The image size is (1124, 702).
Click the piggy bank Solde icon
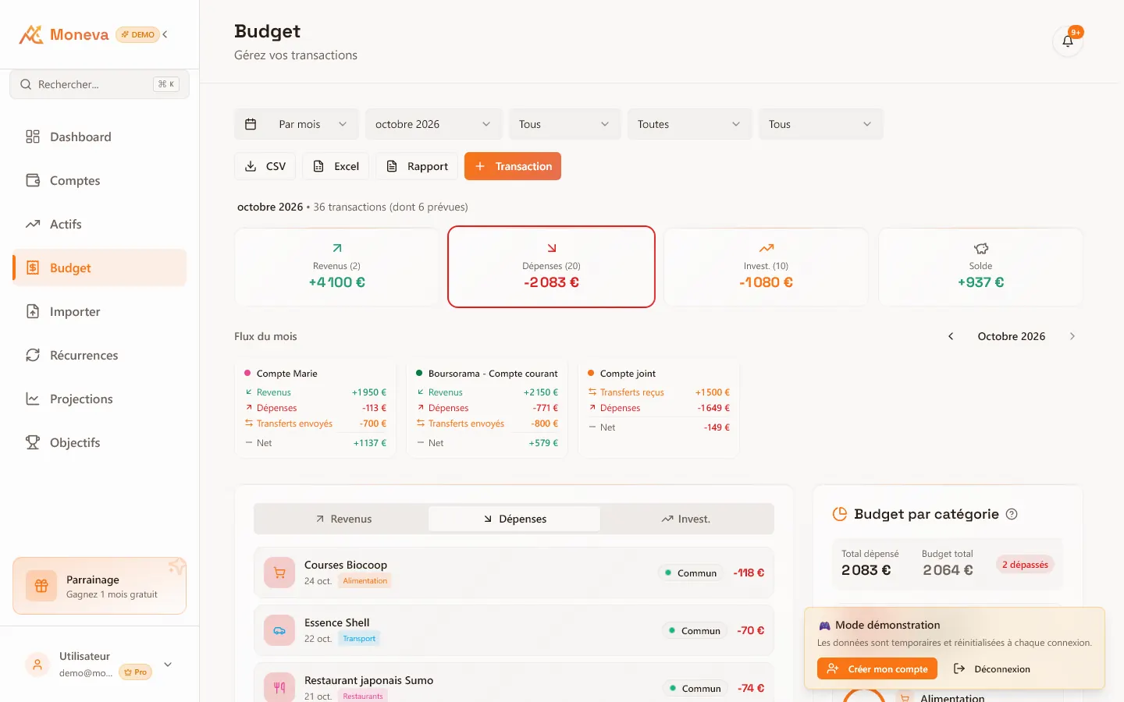(x=981, y=248)
